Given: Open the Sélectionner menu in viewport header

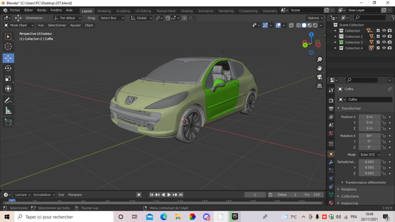Looking at the screenshot, I should (x=57, y=25).
